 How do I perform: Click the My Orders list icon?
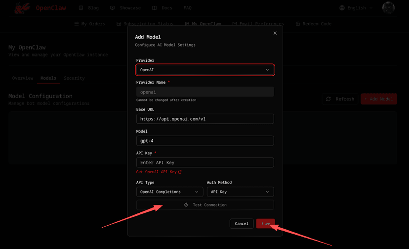point(77,24)
